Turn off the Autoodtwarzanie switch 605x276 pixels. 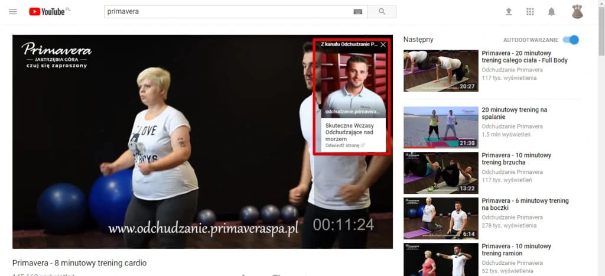coord(571,40)
